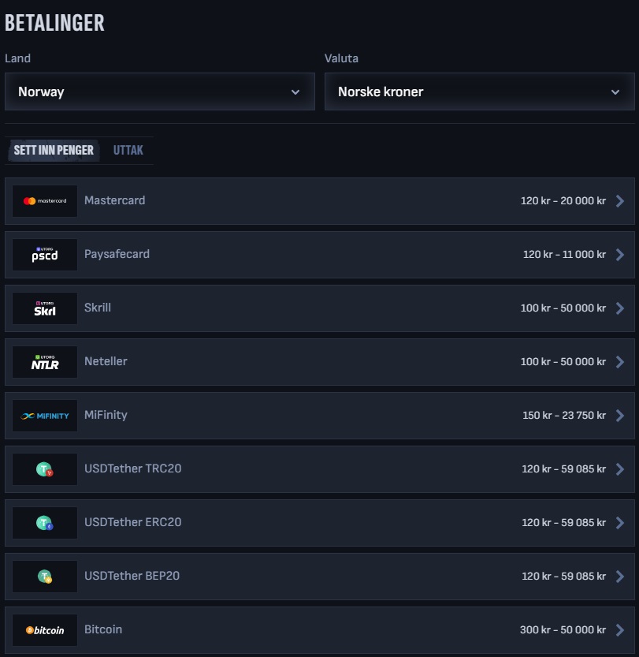The height and width of the screenshot is (657, 639).
Task: Click the USDTether TRC20 coin icon
Action: [x=45, y=469]
